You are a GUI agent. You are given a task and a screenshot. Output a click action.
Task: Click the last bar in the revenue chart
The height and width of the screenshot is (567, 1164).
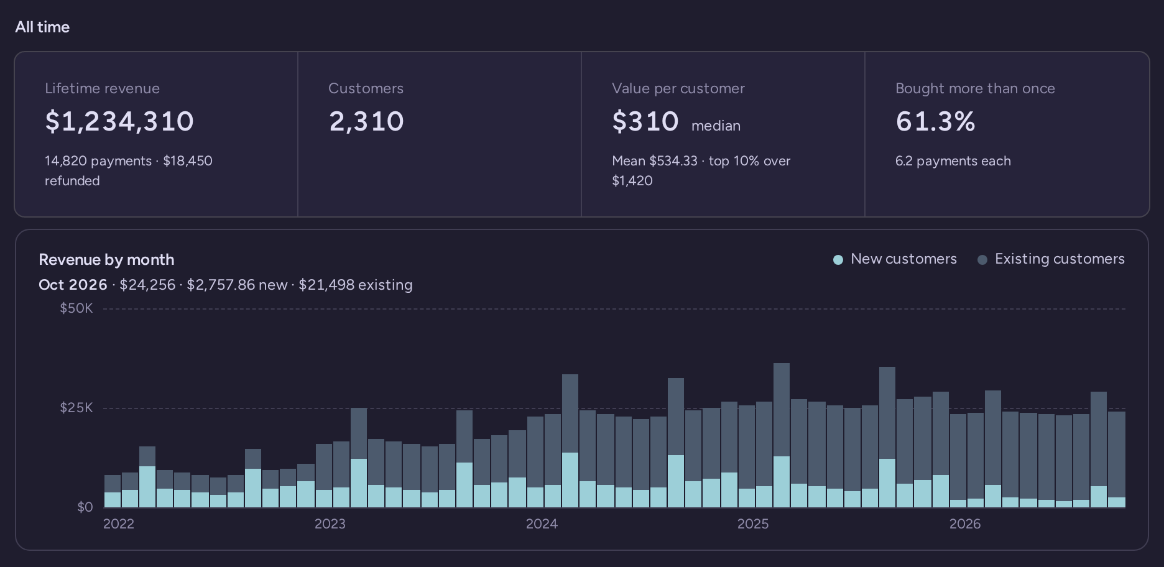[1117, 459]
